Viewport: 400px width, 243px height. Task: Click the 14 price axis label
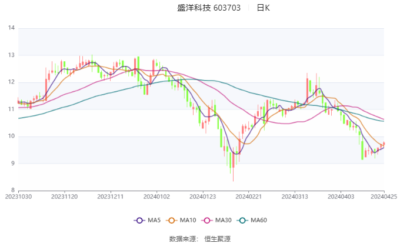[x=12, y=28]
